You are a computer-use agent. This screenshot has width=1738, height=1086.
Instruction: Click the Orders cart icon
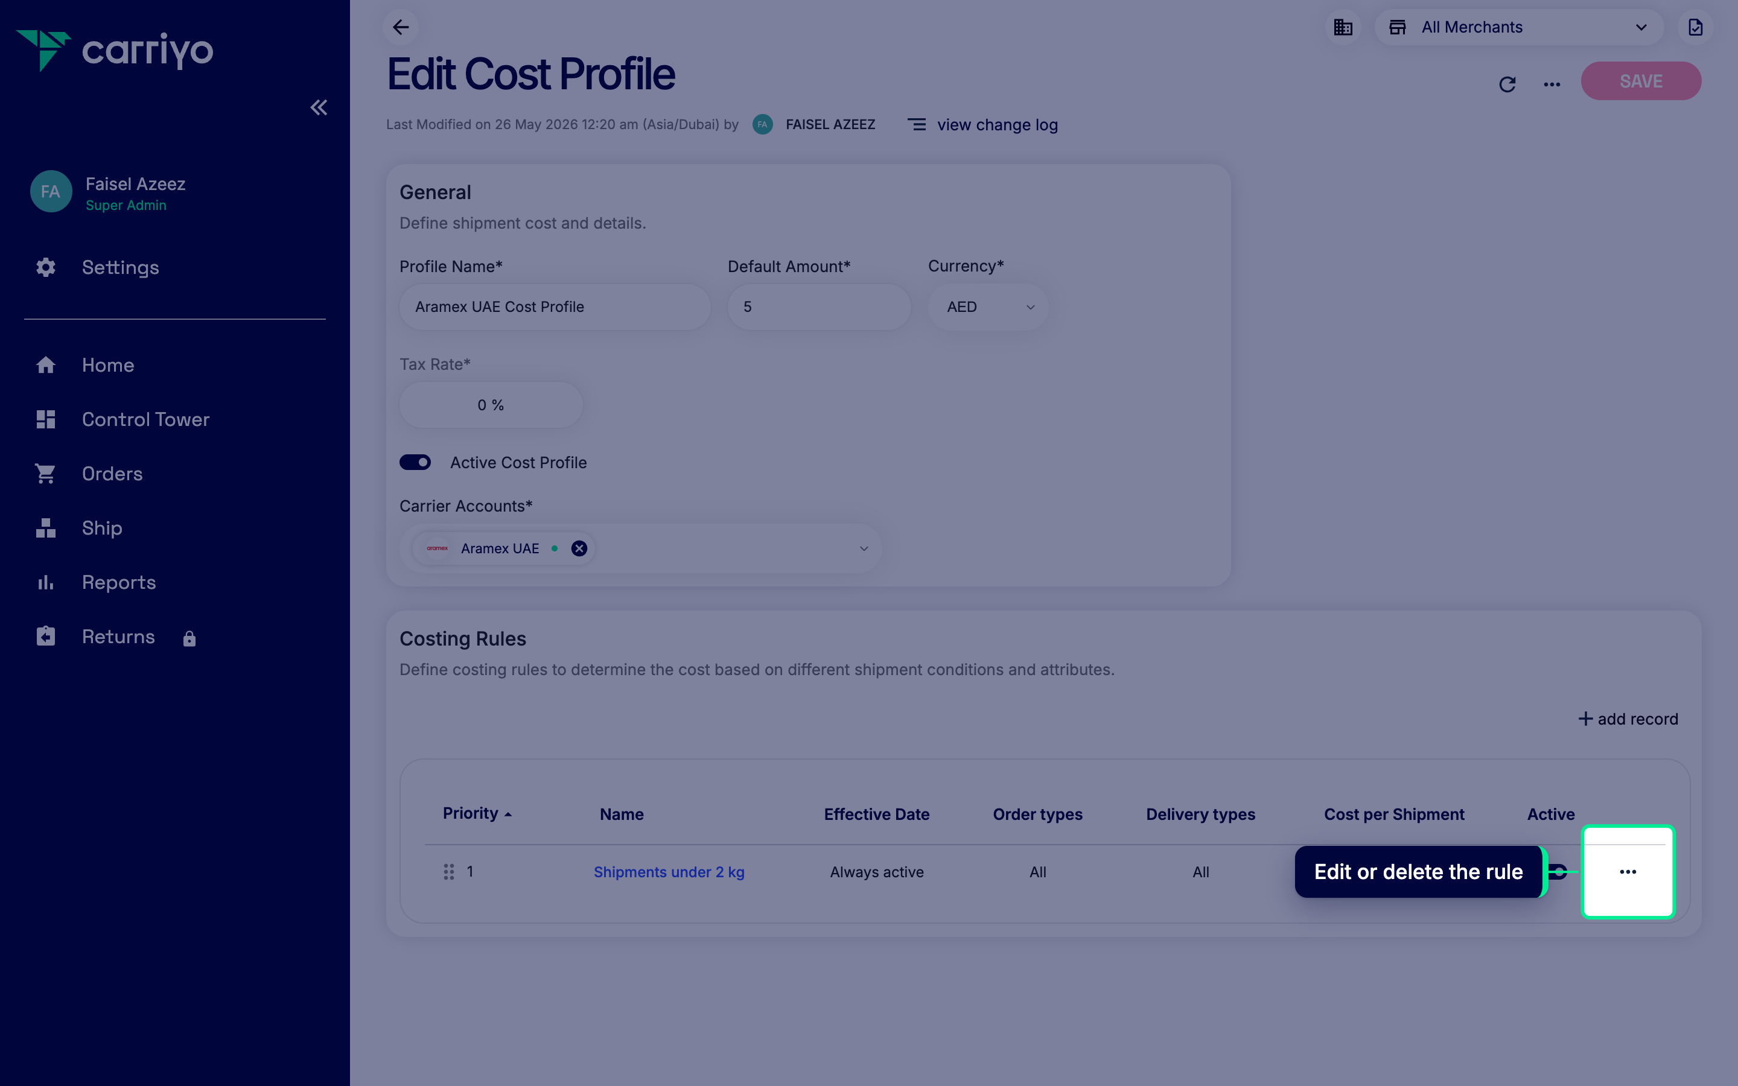point(45,474)
